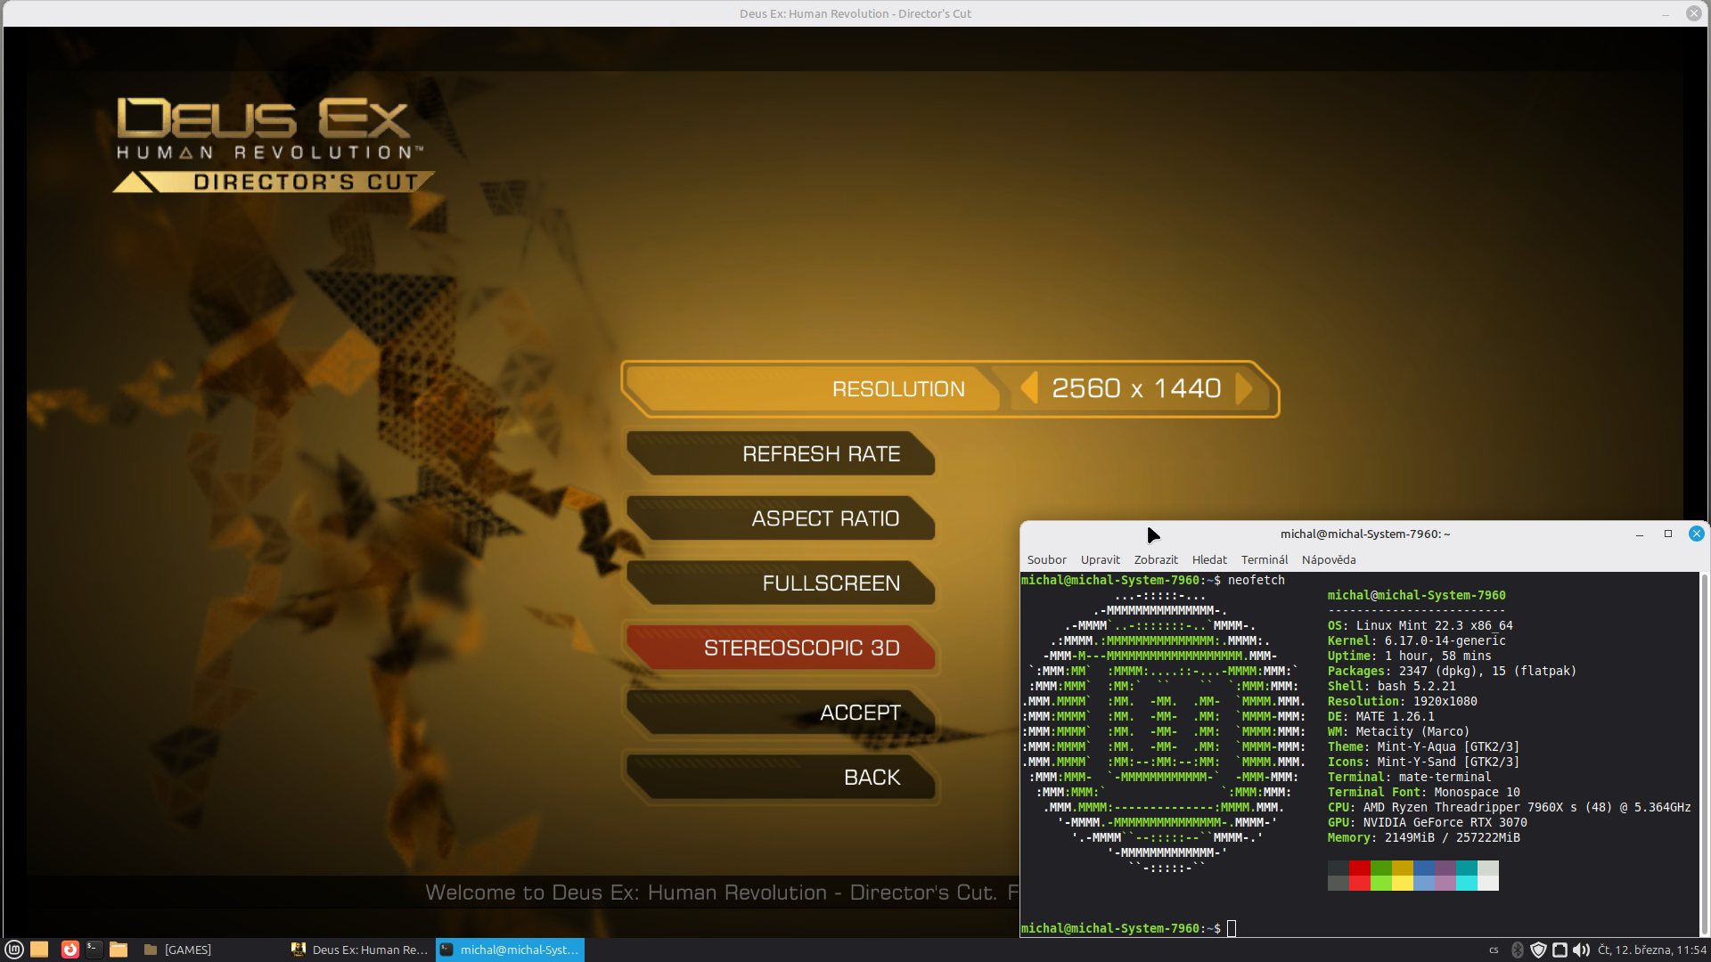
Task: Open the Linux Mint start menu
Action: tap(14, 950)
